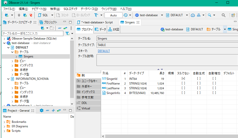Click the commit (コミット) toolbar button
The image size is (238, 138).
point(63,15)
